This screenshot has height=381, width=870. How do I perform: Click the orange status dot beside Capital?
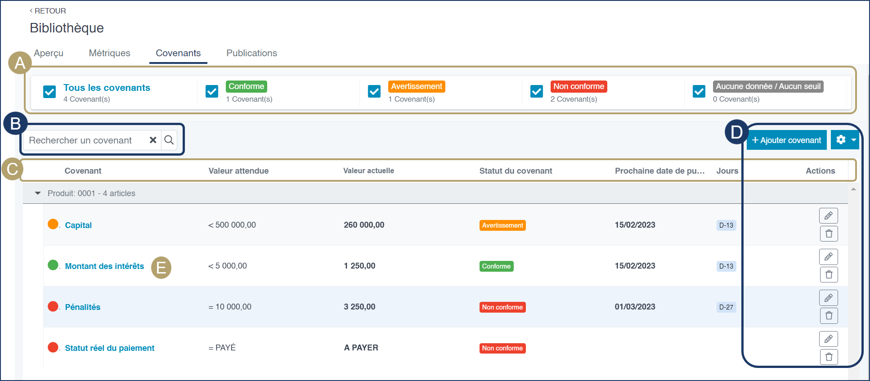click(53, 224)
